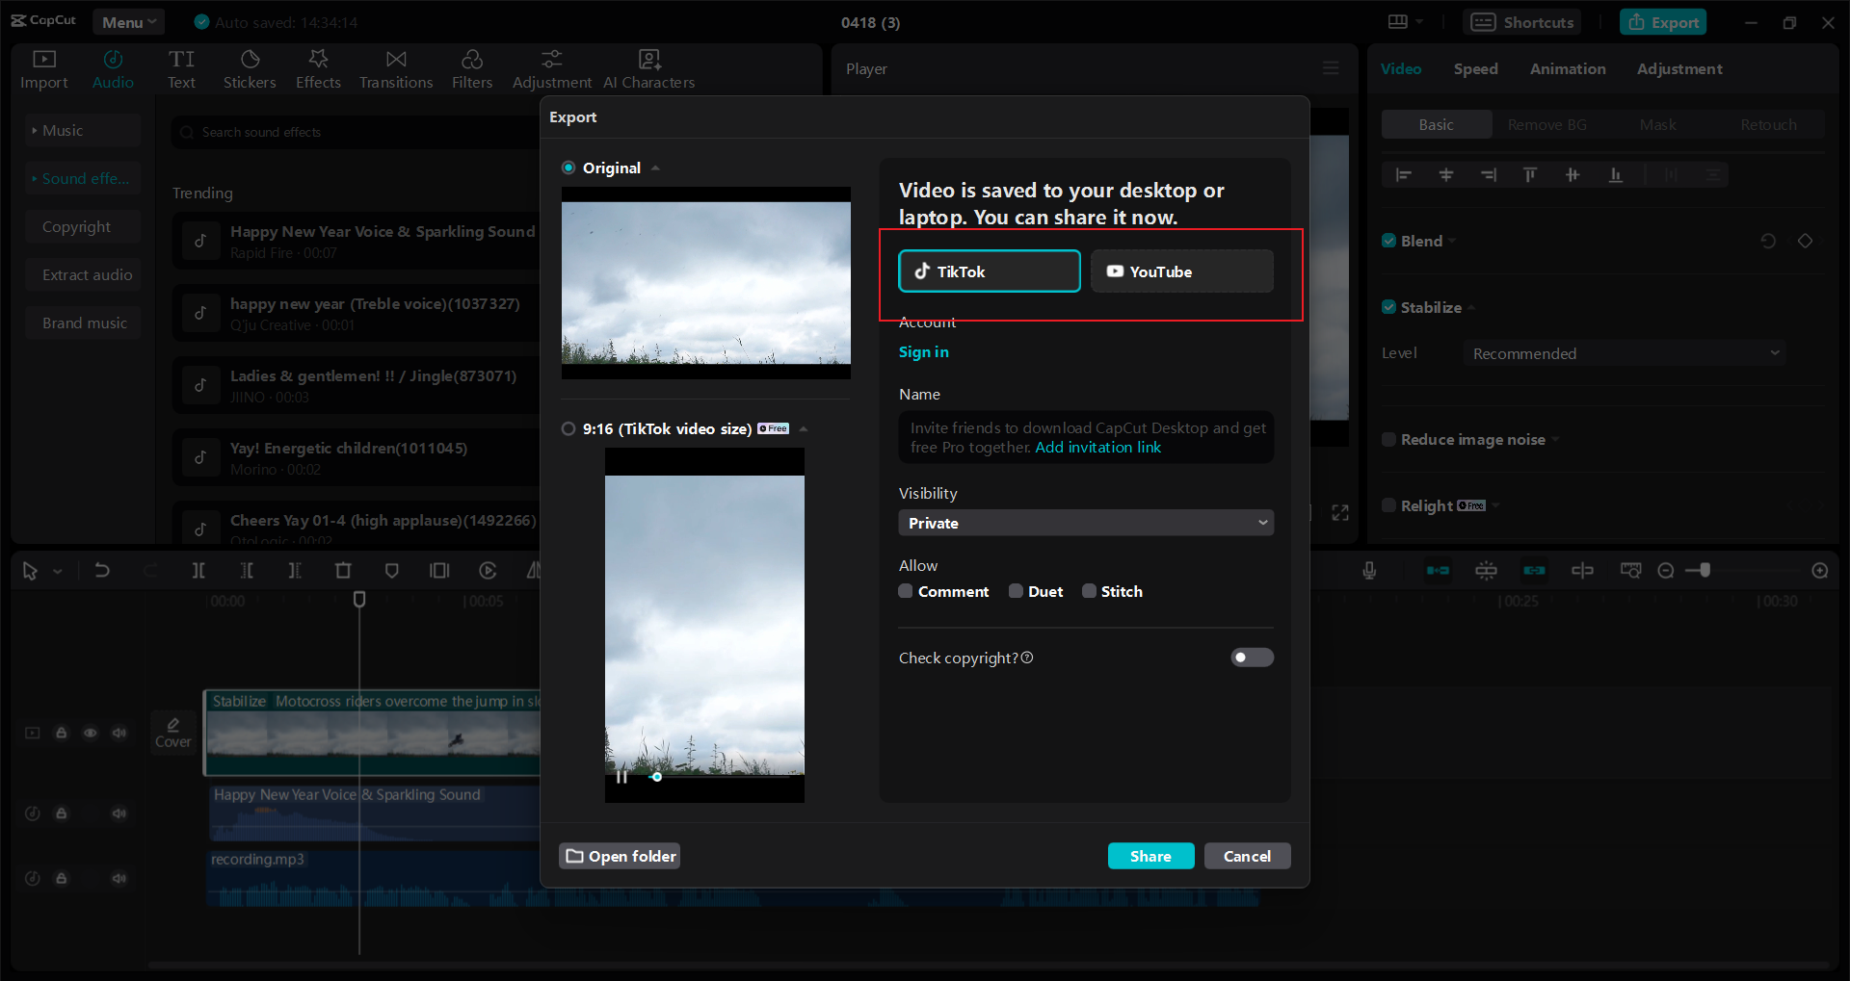Click the Player hamburger menu icon
1850x981 pixels.
(1331, 68)
